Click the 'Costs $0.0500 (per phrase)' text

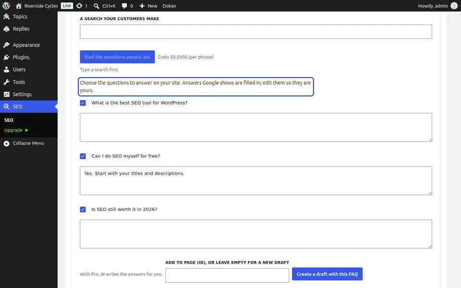click(185, 57)
